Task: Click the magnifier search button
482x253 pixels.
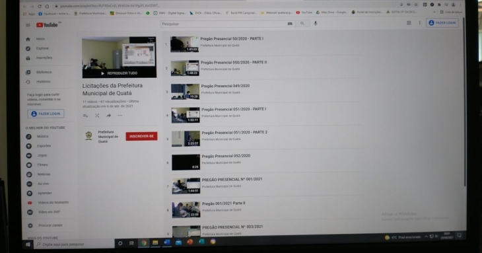Action: tap(302, 23)
